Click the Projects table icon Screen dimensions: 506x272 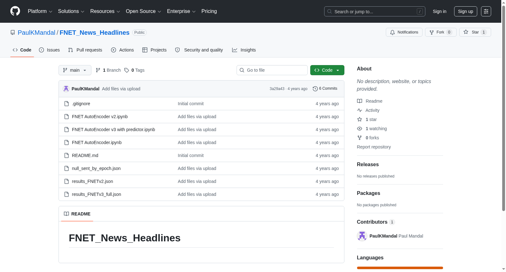point(145,50)
